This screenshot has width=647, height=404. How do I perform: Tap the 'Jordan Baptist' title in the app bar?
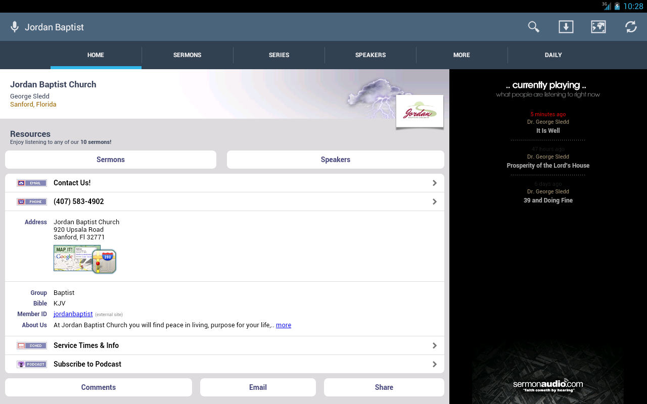(x=54, y=27)
